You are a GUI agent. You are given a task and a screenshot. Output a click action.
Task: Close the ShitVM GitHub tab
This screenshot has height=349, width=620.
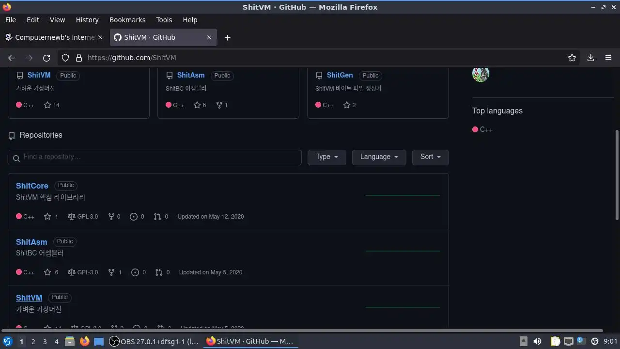tap(209, 37)
